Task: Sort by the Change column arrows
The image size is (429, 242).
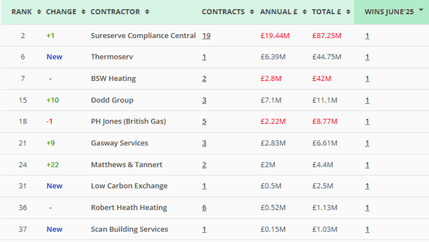Action: (83, 12)
